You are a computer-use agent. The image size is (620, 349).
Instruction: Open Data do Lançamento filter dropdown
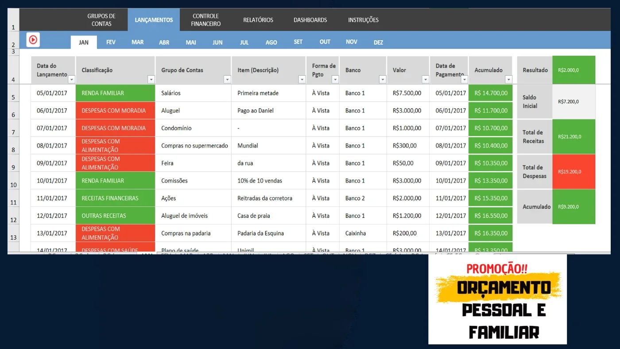pyautogui.click(x=71, y=80)
